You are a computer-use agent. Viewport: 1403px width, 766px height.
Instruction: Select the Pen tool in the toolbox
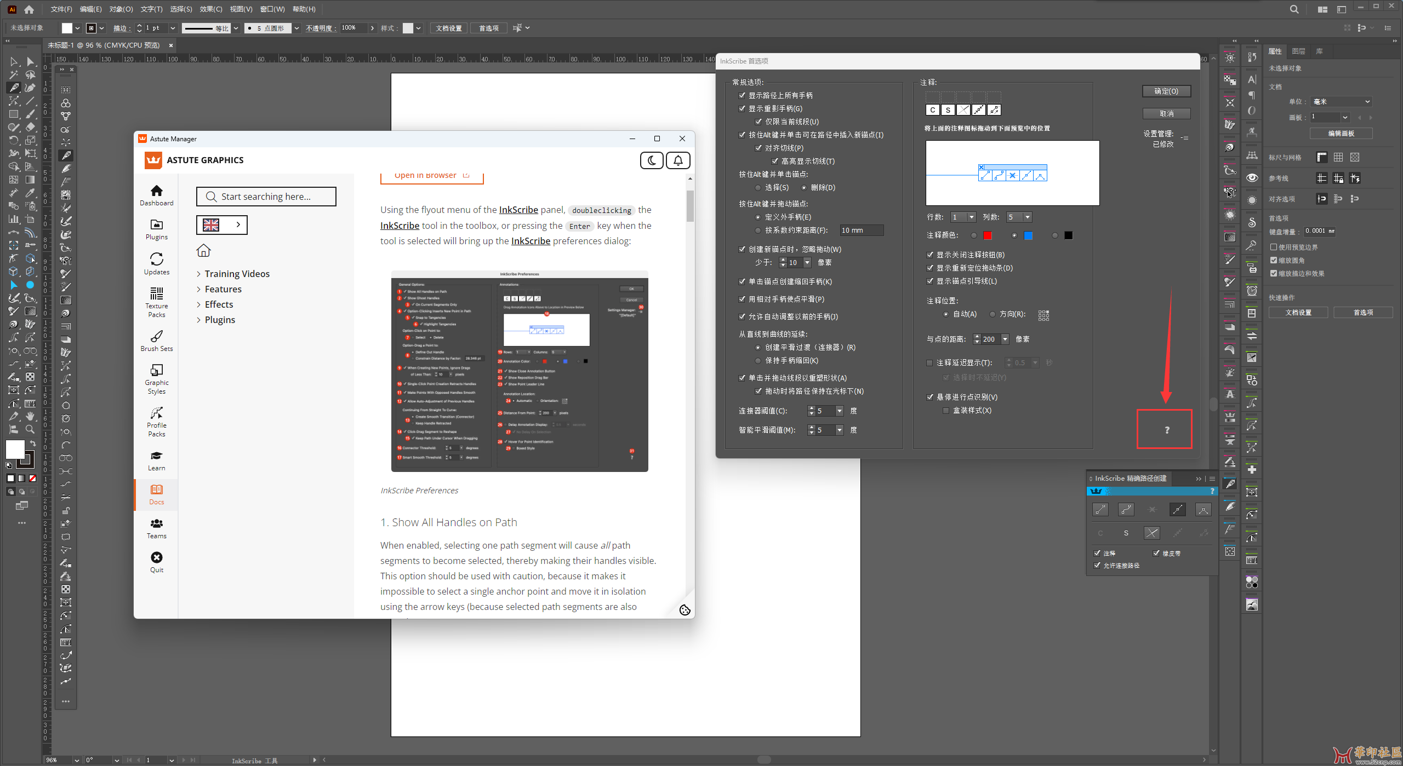(14, 88)
